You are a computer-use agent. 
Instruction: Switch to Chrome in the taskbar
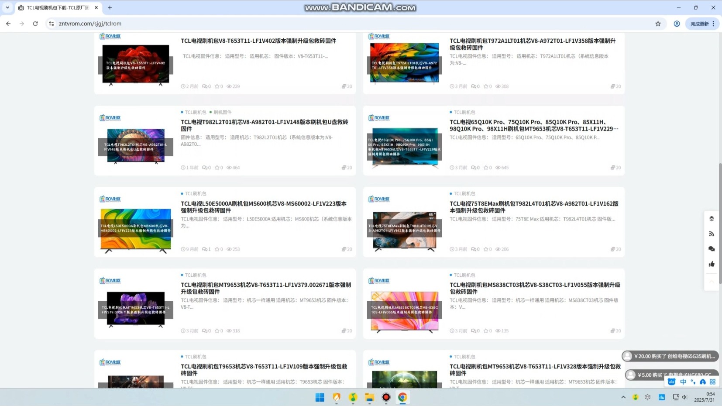click(x=402, y=397)
